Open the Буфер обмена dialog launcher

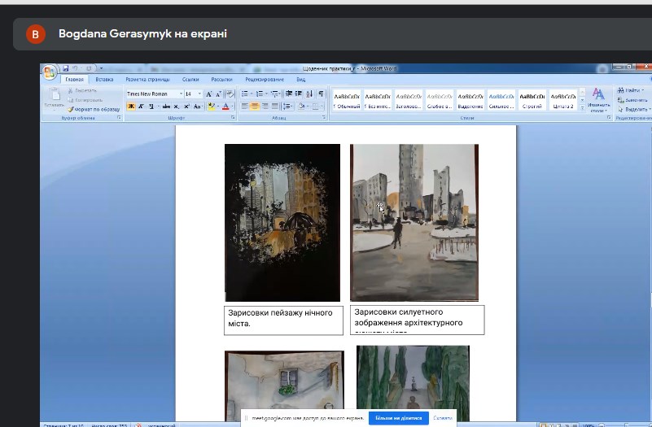[x=119, y=118]
